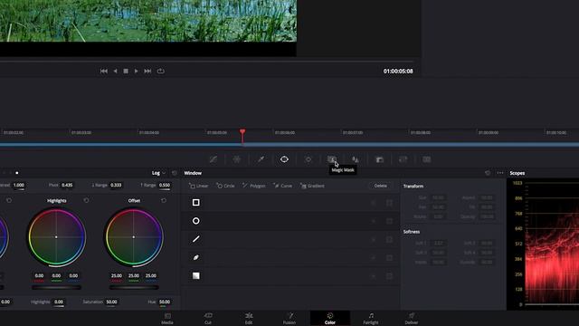
Task: Click the Low Range field 0.333
Action: [116, 185]
